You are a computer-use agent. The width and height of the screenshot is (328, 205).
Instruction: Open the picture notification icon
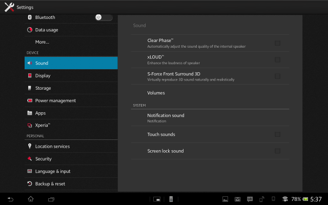point(225,199)
